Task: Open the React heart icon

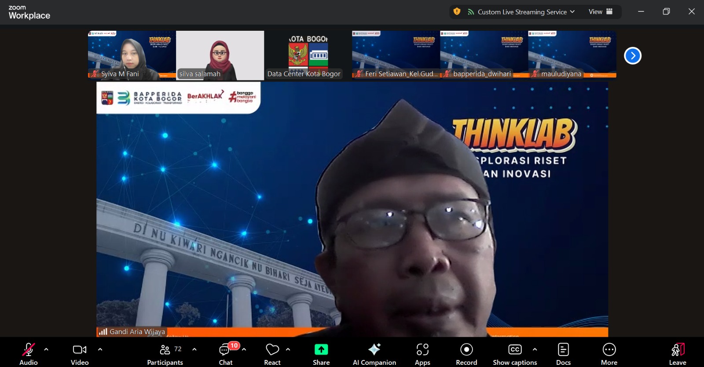Action: (x=272, y=350)
